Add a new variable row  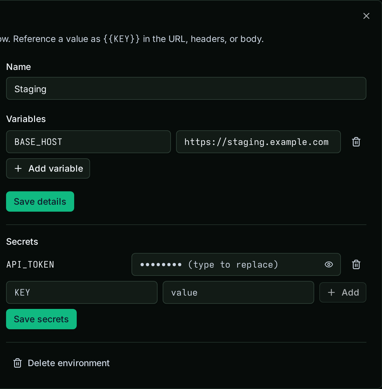pos(48,168)
